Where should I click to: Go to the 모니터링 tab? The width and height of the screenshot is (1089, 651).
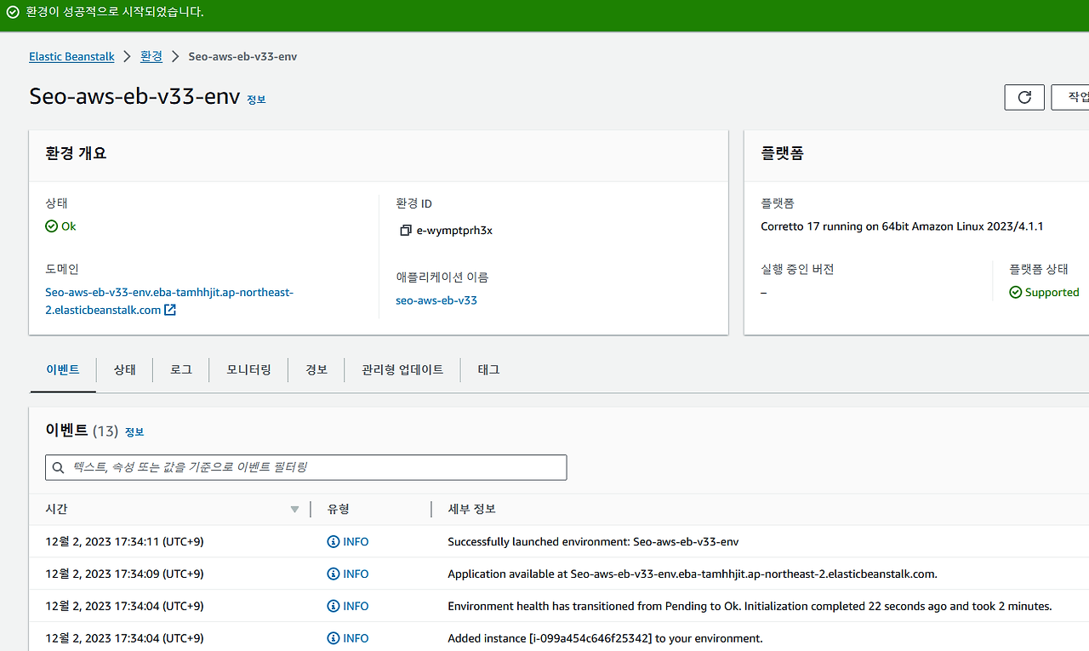coord(249,370)
